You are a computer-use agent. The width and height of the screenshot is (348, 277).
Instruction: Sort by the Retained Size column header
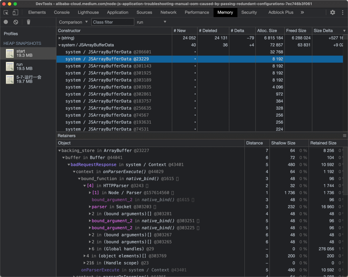click(x=323, y=143)
